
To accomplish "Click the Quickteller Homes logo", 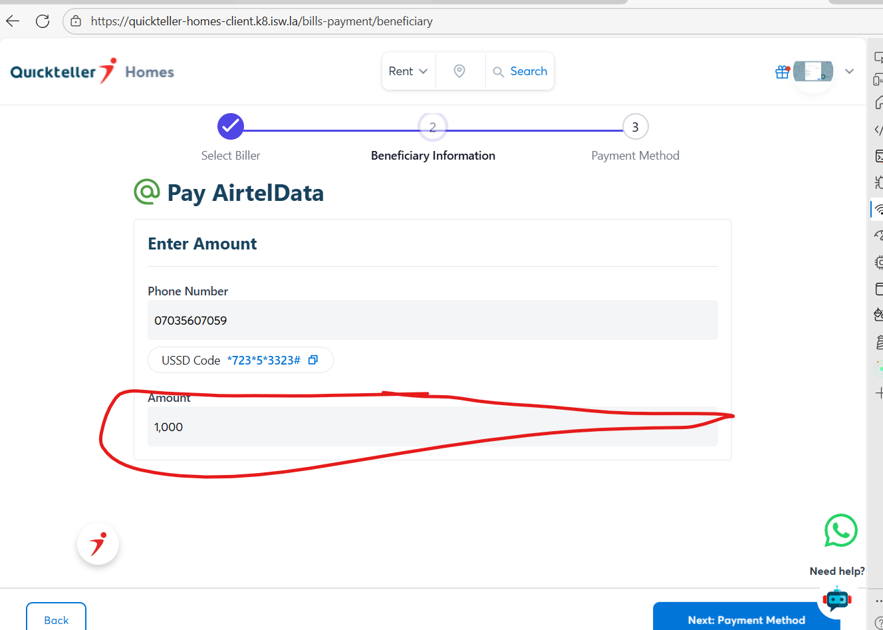I will [x=92, y=72].
